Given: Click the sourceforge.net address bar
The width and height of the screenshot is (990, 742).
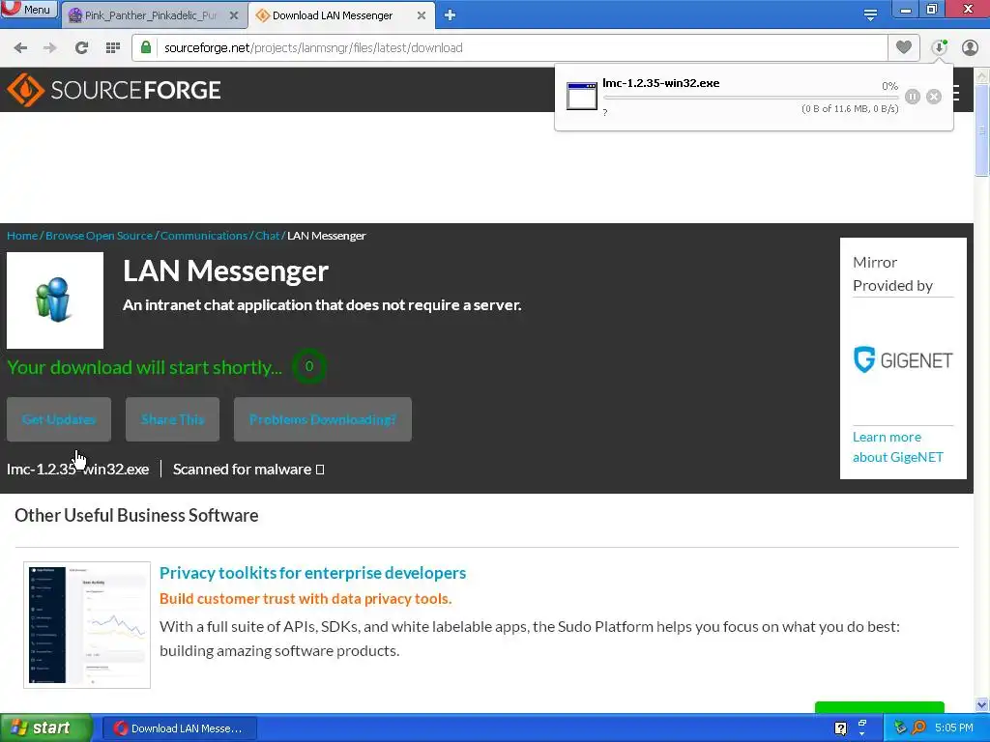Looking at the screenshot, I should click(x=510, y=48).
